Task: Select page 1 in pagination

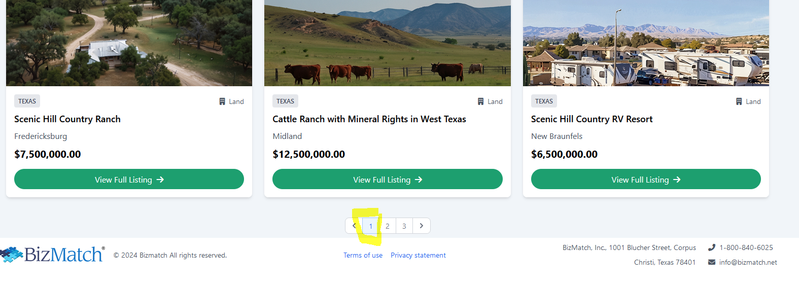Action: (x=371, y=226)
